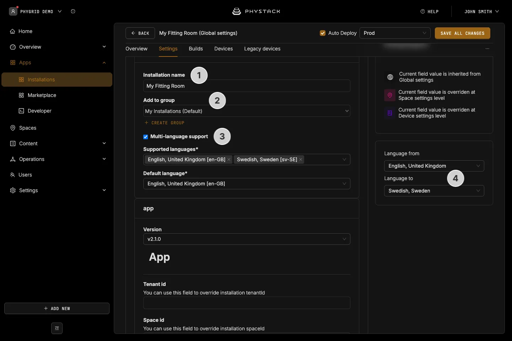Viewport: 512px width, 341px height.
Task: Switch to the Overview tab
Action: 137,49
